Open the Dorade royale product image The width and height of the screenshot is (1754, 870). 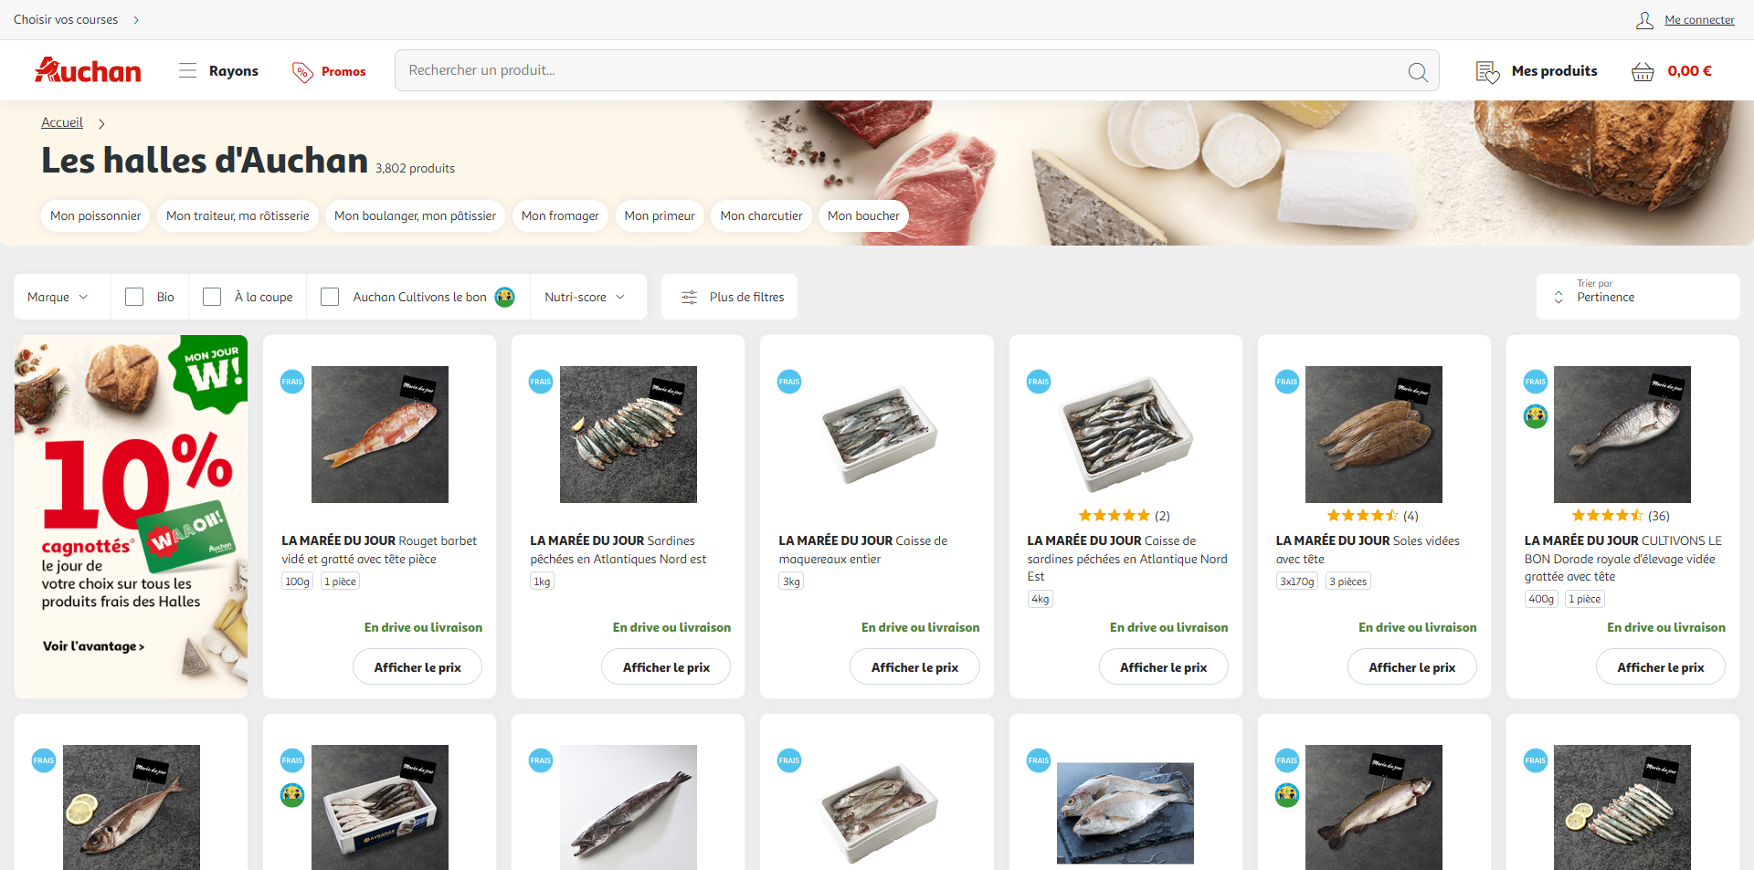[1622, 435]
